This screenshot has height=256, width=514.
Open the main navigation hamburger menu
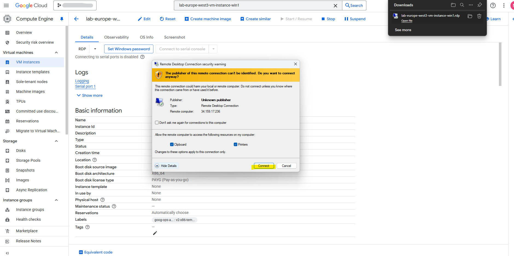[6, 5]
